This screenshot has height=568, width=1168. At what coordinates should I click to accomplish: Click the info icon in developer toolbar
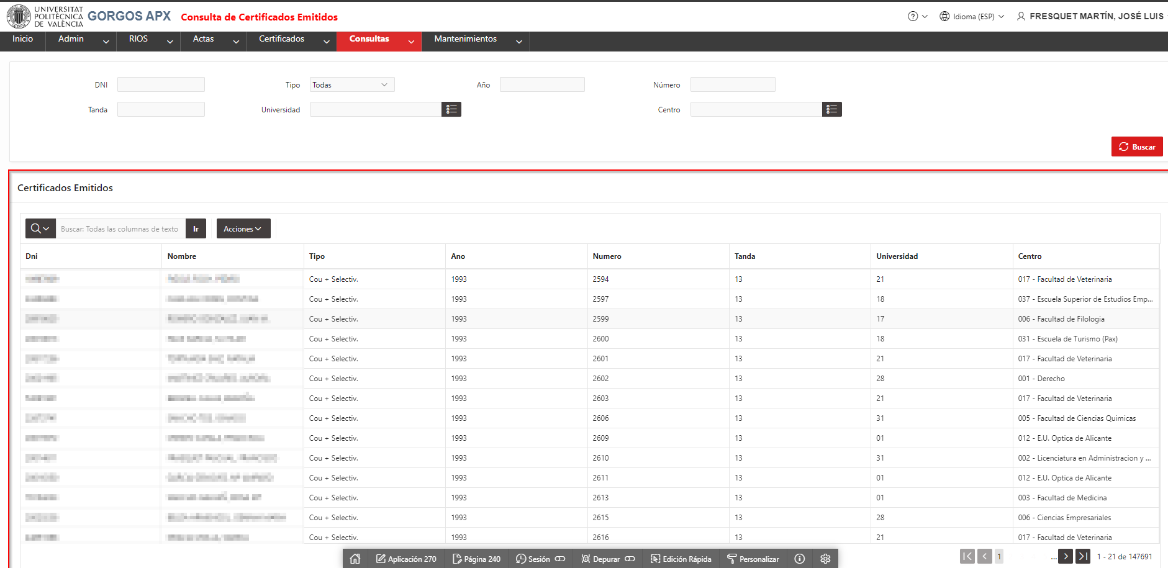[800, 559]
